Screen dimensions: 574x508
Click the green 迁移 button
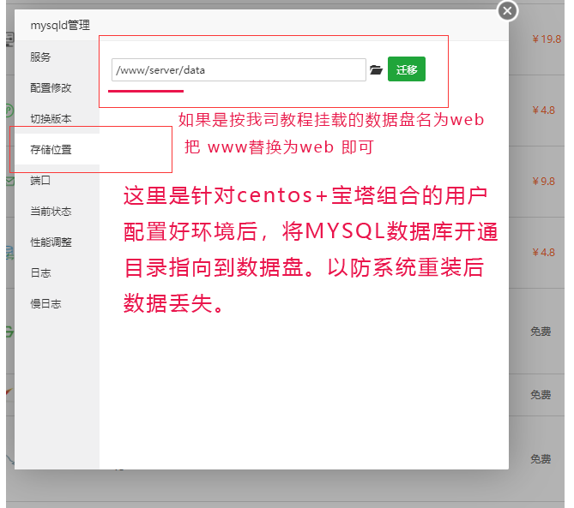pos(407,70)
